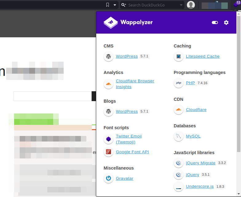
Task: Click the Wappalyzer logo icon
Action: [x=111, y=23]
